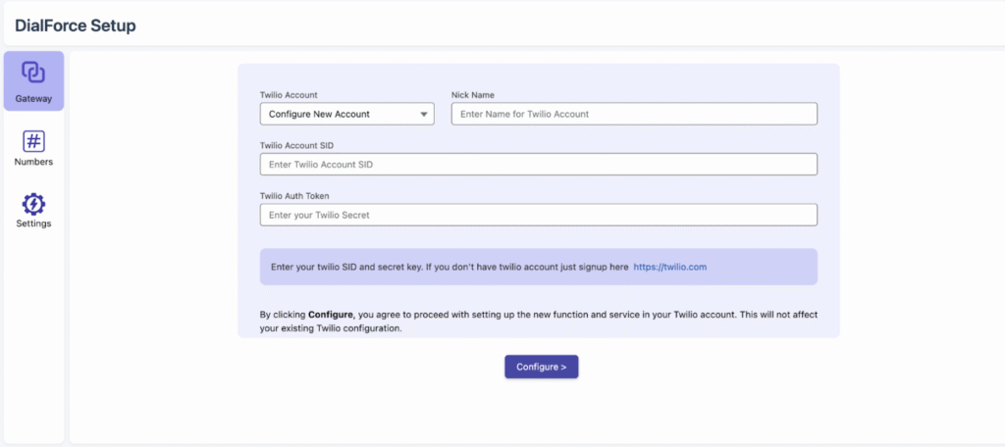The width and height of the screenshot is (1005, 447).
Task: Click the Twilio Account field label
Action: pyautogui.click(x=289, y=95)
